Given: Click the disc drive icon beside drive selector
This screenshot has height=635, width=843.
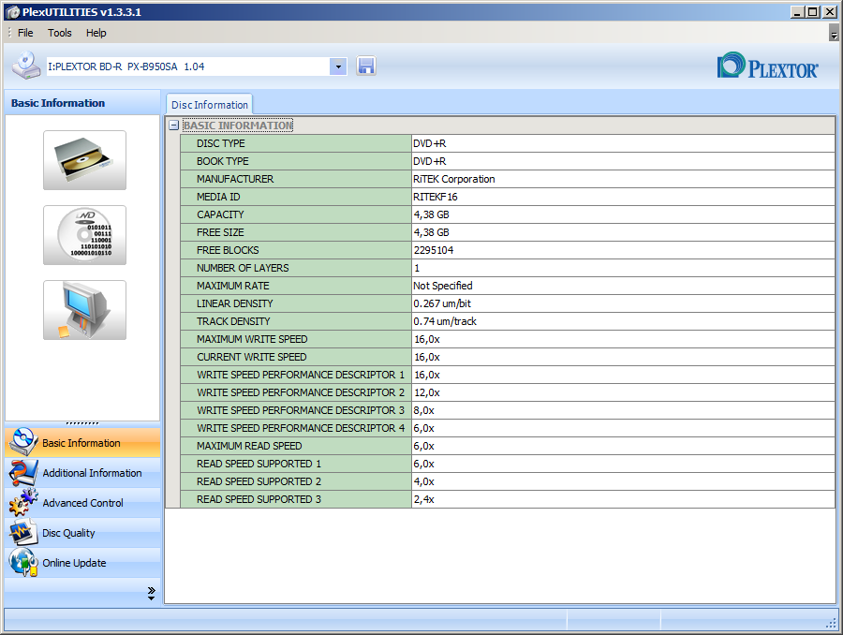Looking at the screenshot, I should (26, 66).
